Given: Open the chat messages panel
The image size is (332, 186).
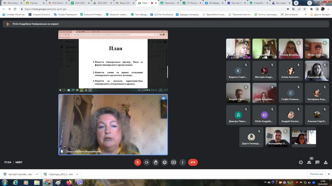Looking at the screenshot, I should (x=317, y=162).
